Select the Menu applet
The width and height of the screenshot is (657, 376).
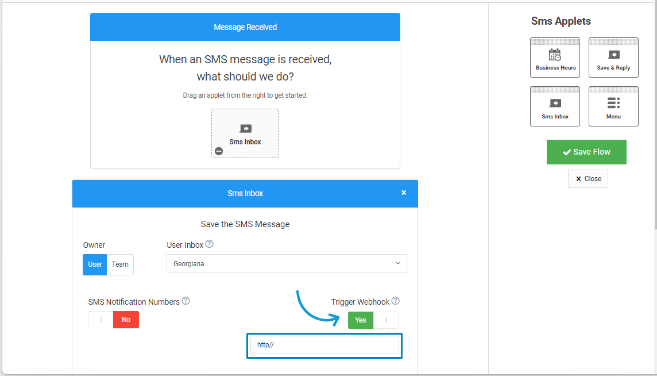(613, 107)
